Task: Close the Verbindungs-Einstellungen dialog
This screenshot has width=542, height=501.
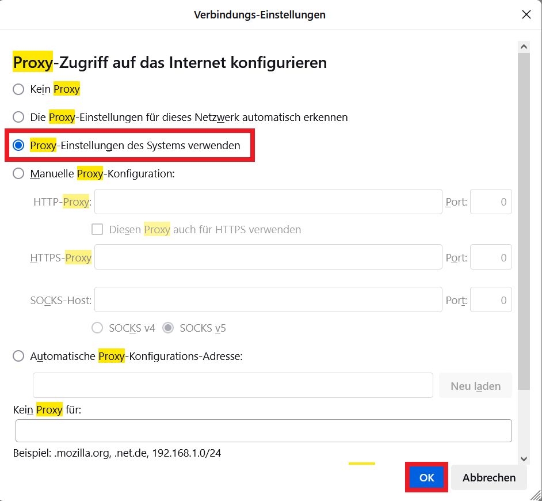Action: [526, 14]
